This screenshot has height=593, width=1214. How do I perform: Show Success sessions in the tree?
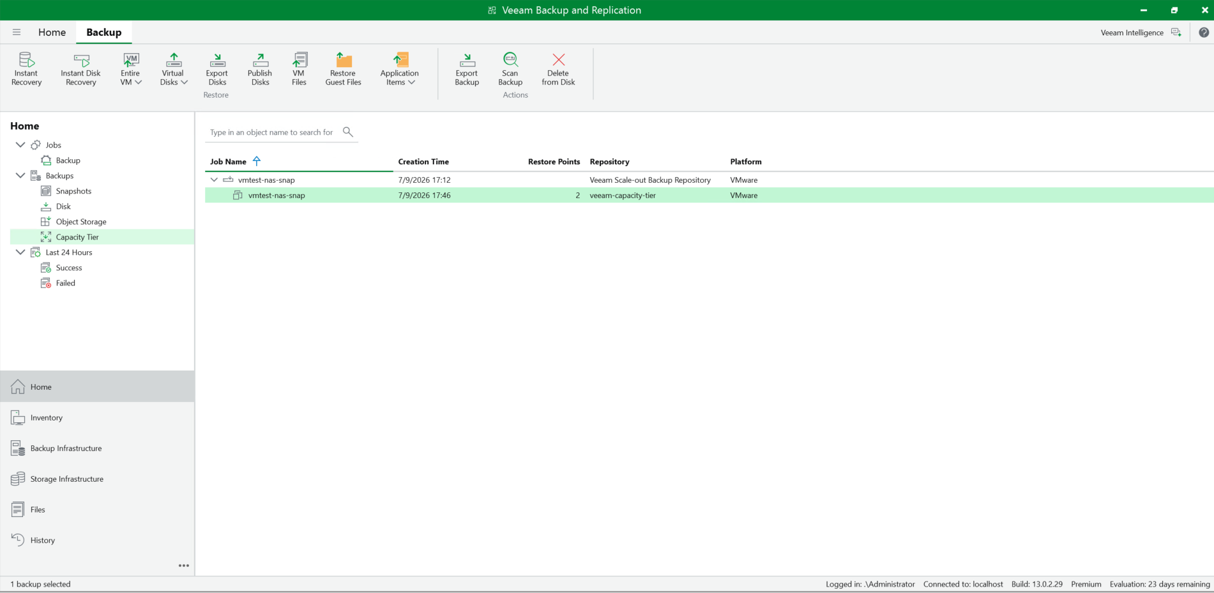(x=69, y=268)
